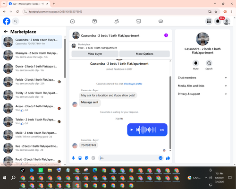The width and height of the screenshot is (236, 189).
Task: Bookmark this page with the star icon
Action: coord(216,12)
